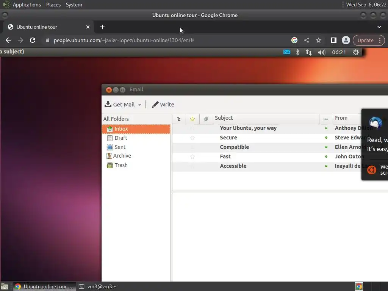The height and width of the screenshot is (291, 388).
Task: Open the 'Accessible' email
Action: pos(233,166)
